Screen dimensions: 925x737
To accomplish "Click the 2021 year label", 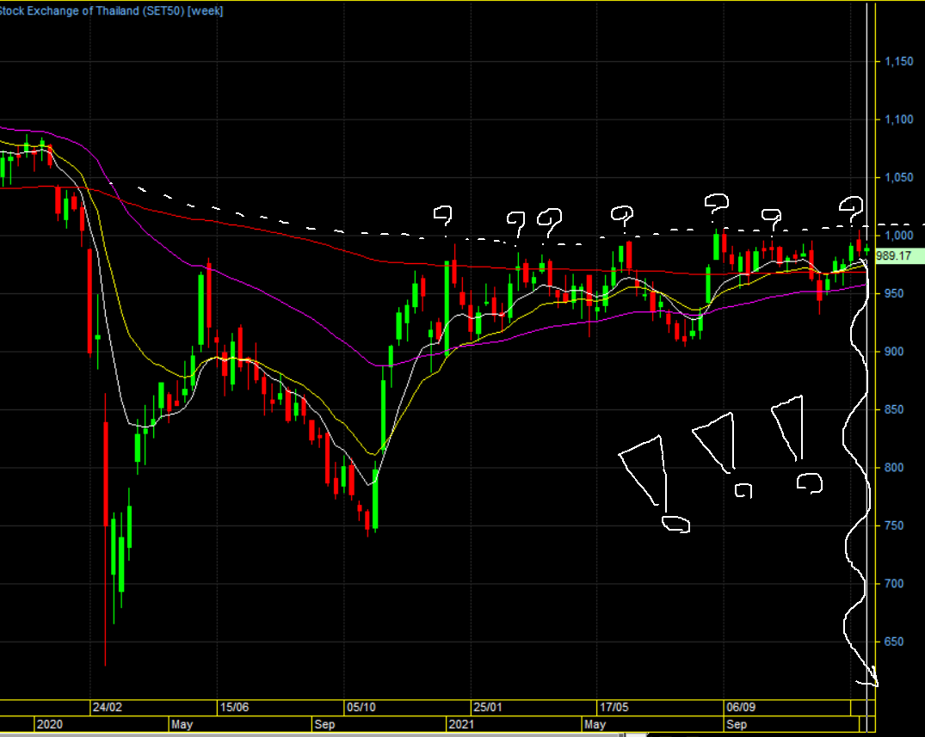I will tap(461, 724).
